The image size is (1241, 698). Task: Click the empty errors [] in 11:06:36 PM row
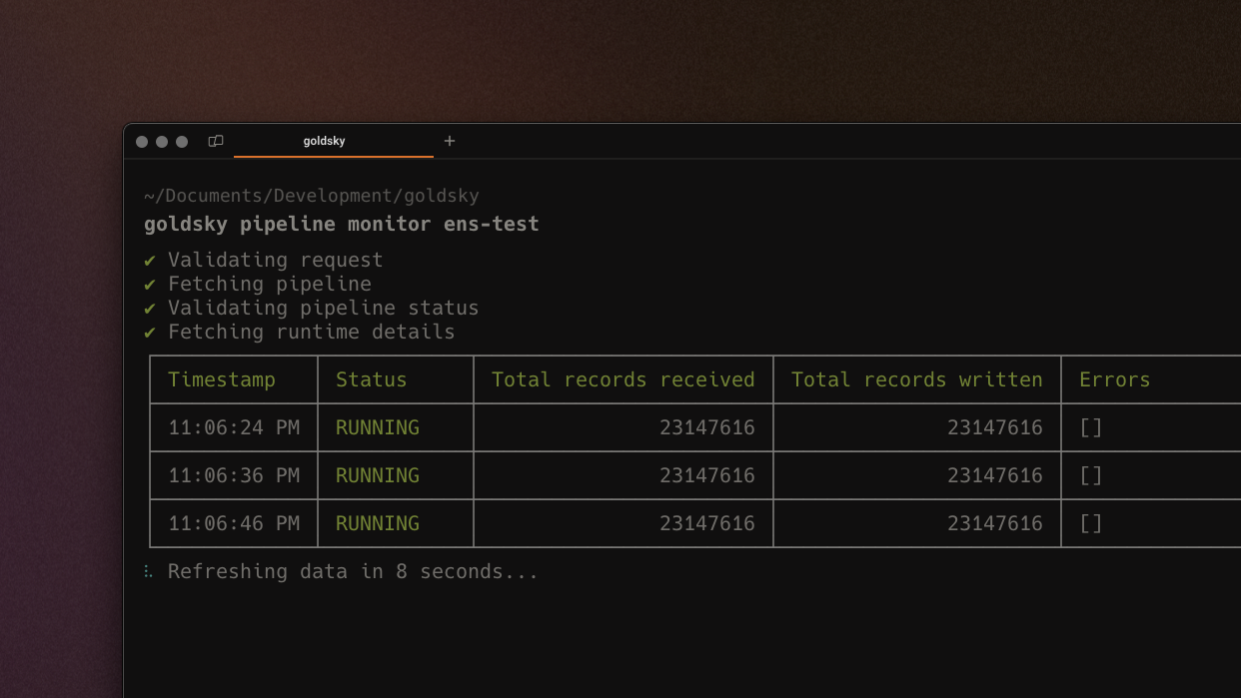[x=1091, y=475]
